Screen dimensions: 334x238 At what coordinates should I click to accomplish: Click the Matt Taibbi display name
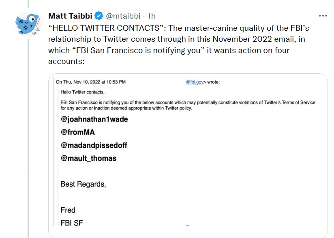pos(70,16)
